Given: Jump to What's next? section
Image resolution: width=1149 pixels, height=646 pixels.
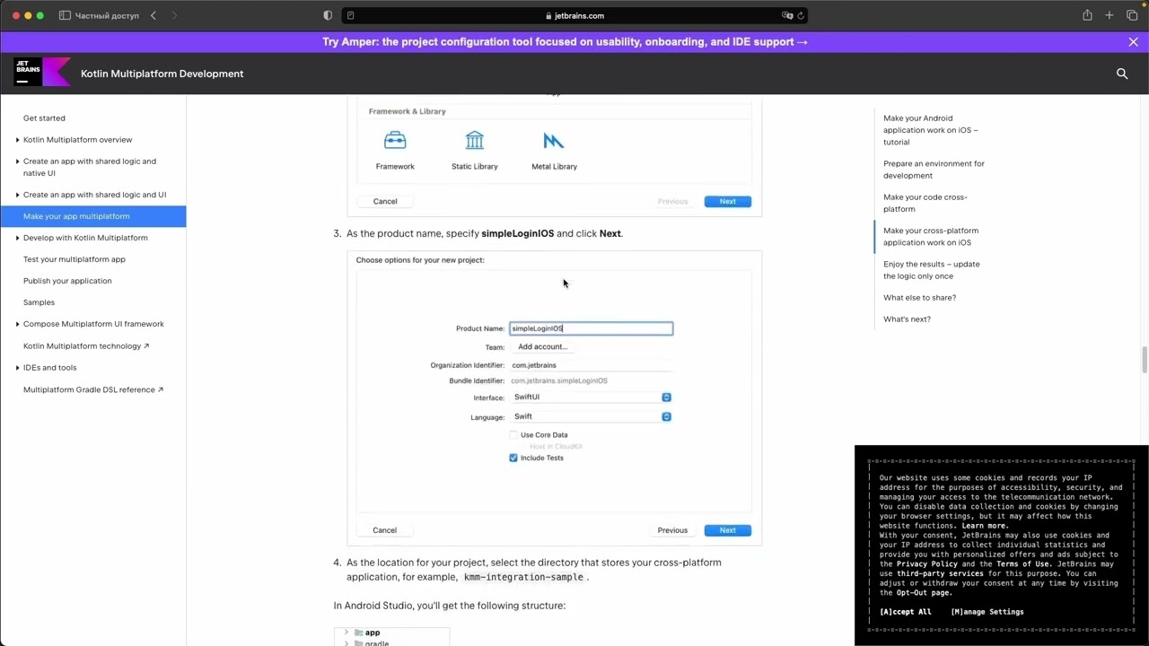Looking at the screenshot, I should [x=907, y=319].
